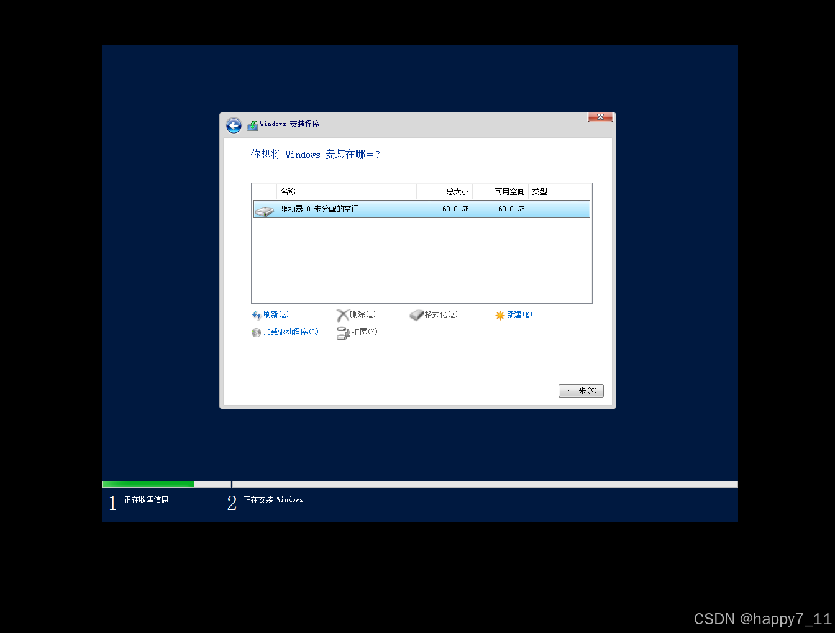Click the Windows Setup title bar icon

pyautogui.click(x=252, y=125)
